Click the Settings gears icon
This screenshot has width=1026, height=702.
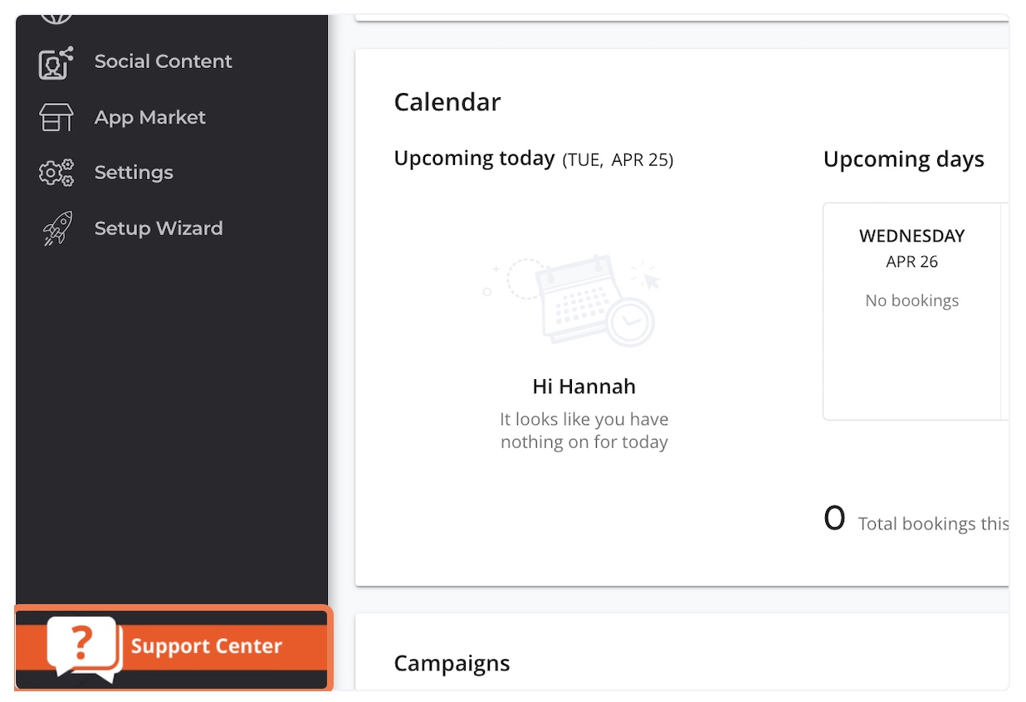56,173
